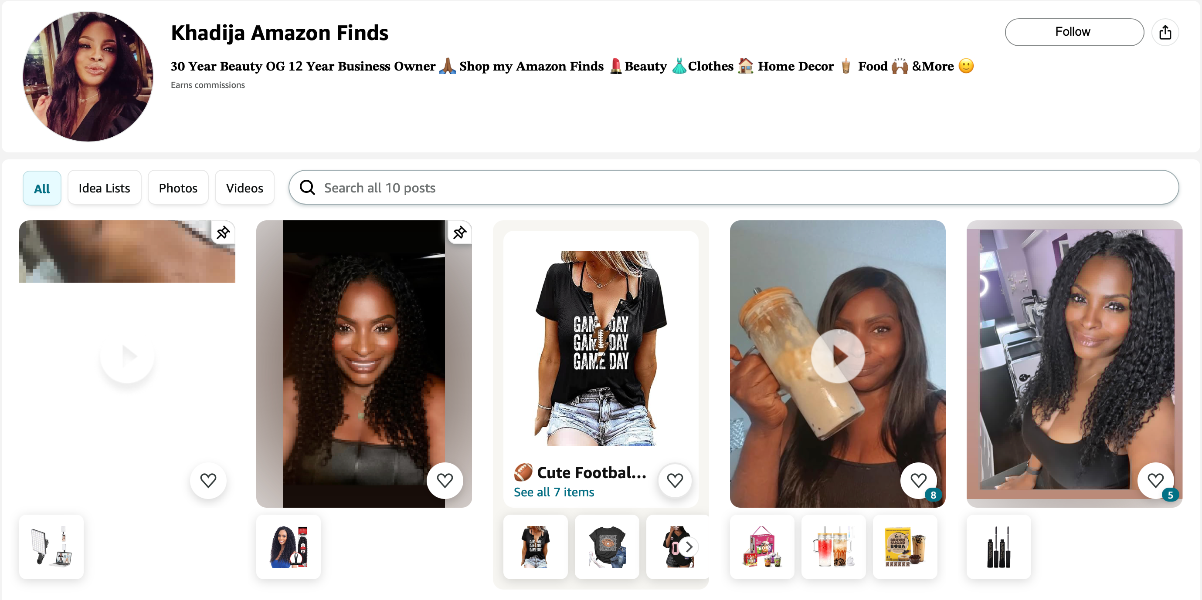This screenshot has width=1202, height=600.
Task: Click the share profile icon
Action: click(x=1165, y=32)
